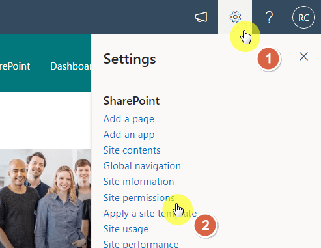321x248 pixels.
Task: Close the Settings panel
Action: (x=303, y=57)
